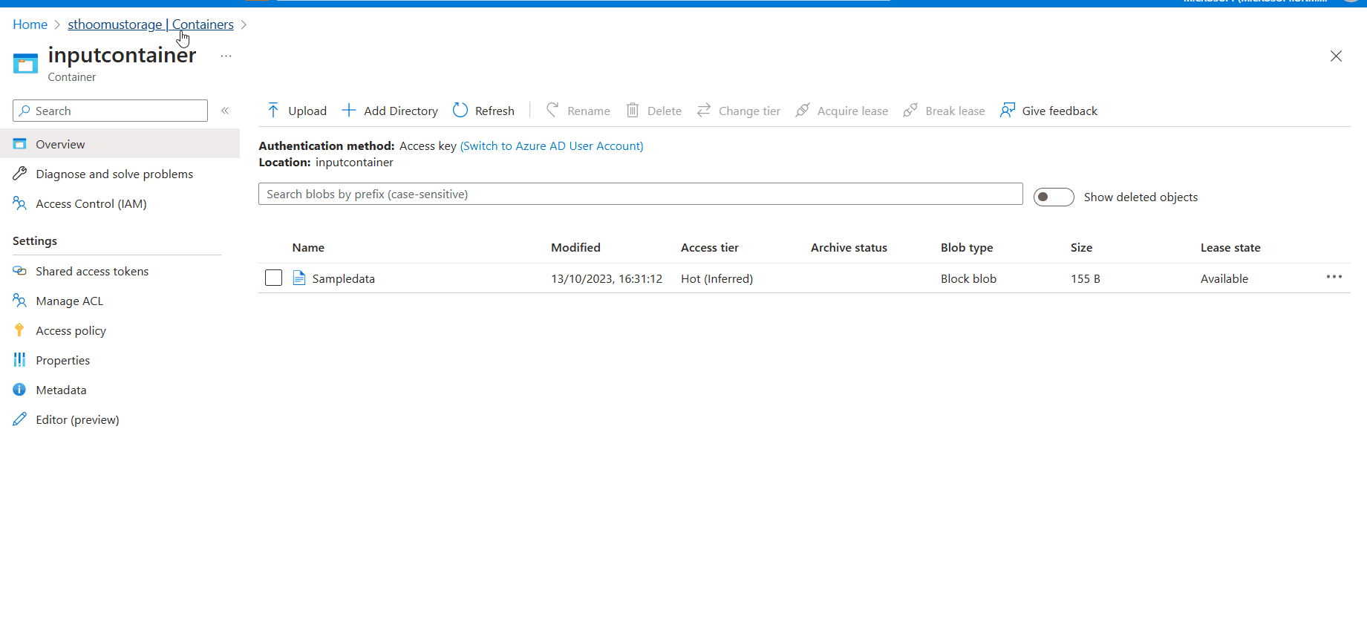Collapse the sidebar with double chevron
Viewport: 1367px width, 625px height.
[225, 111]
